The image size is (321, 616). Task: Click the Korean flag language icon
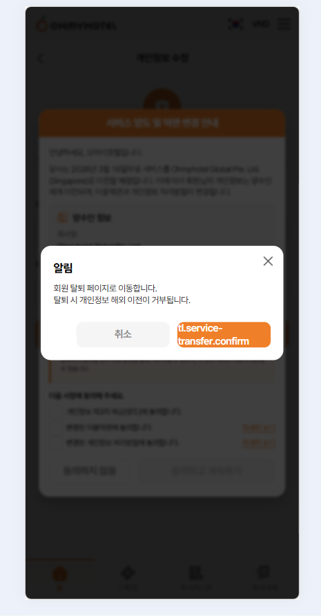(235, 24)
